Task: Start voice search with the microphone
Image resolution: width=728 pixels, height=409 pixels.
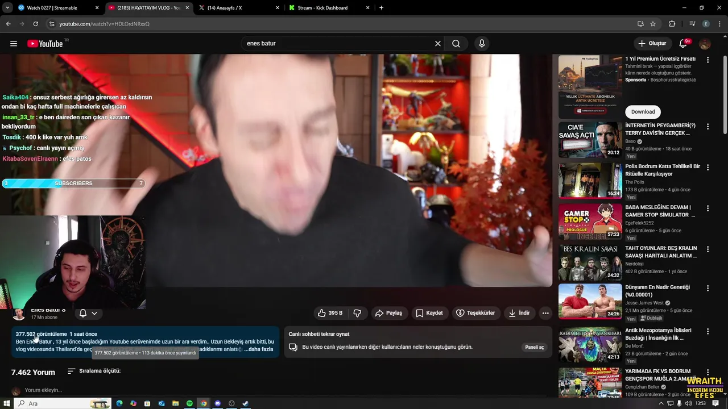Action: [482, 44]
